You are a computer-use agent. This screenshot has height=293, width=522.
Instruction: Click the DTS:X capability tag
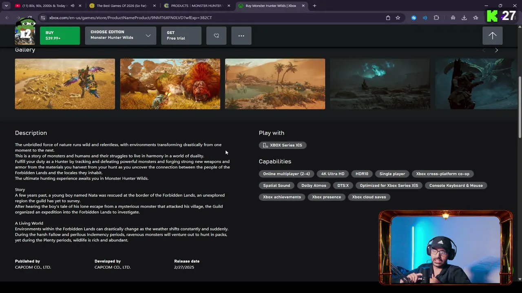tap(343, 186)
